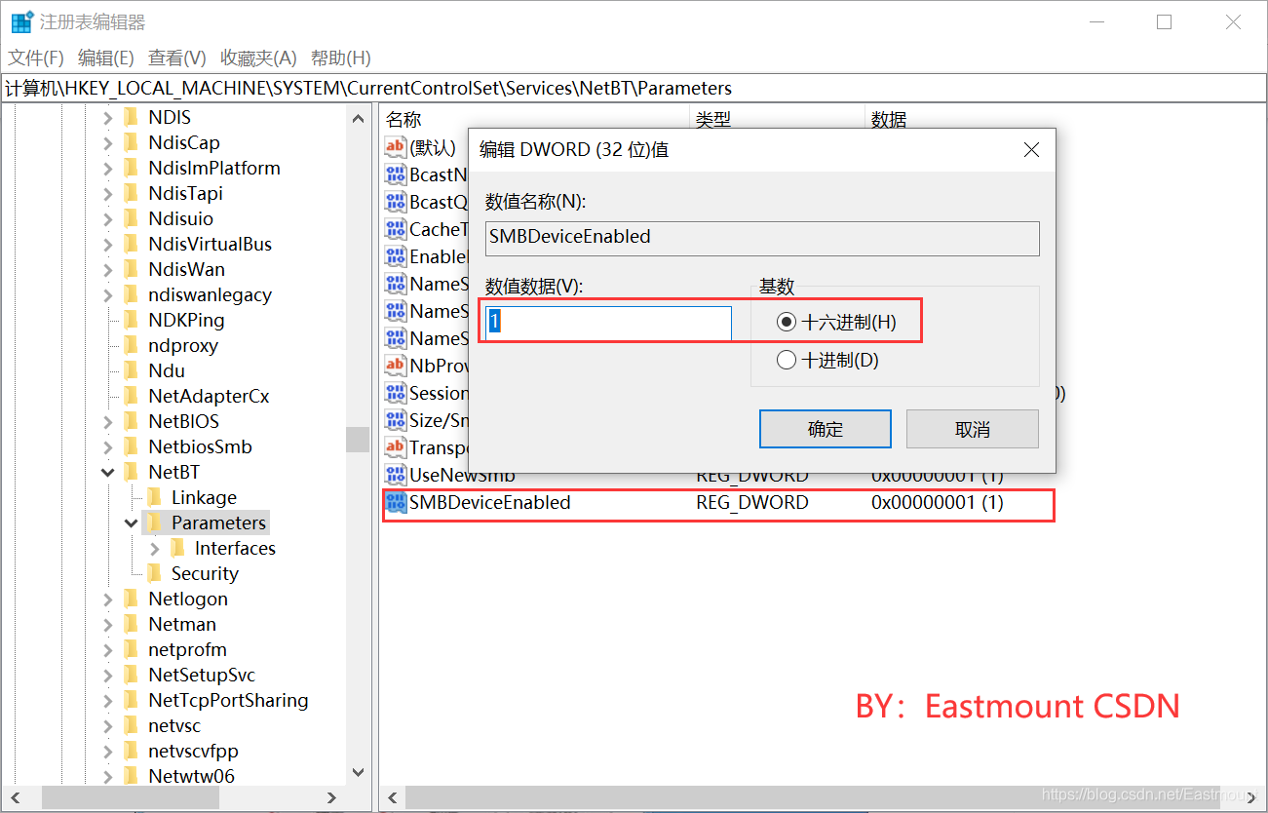Close the Edit DWORD dialog with X
Screen dimensions: 1268x813
pos(1031,150)
